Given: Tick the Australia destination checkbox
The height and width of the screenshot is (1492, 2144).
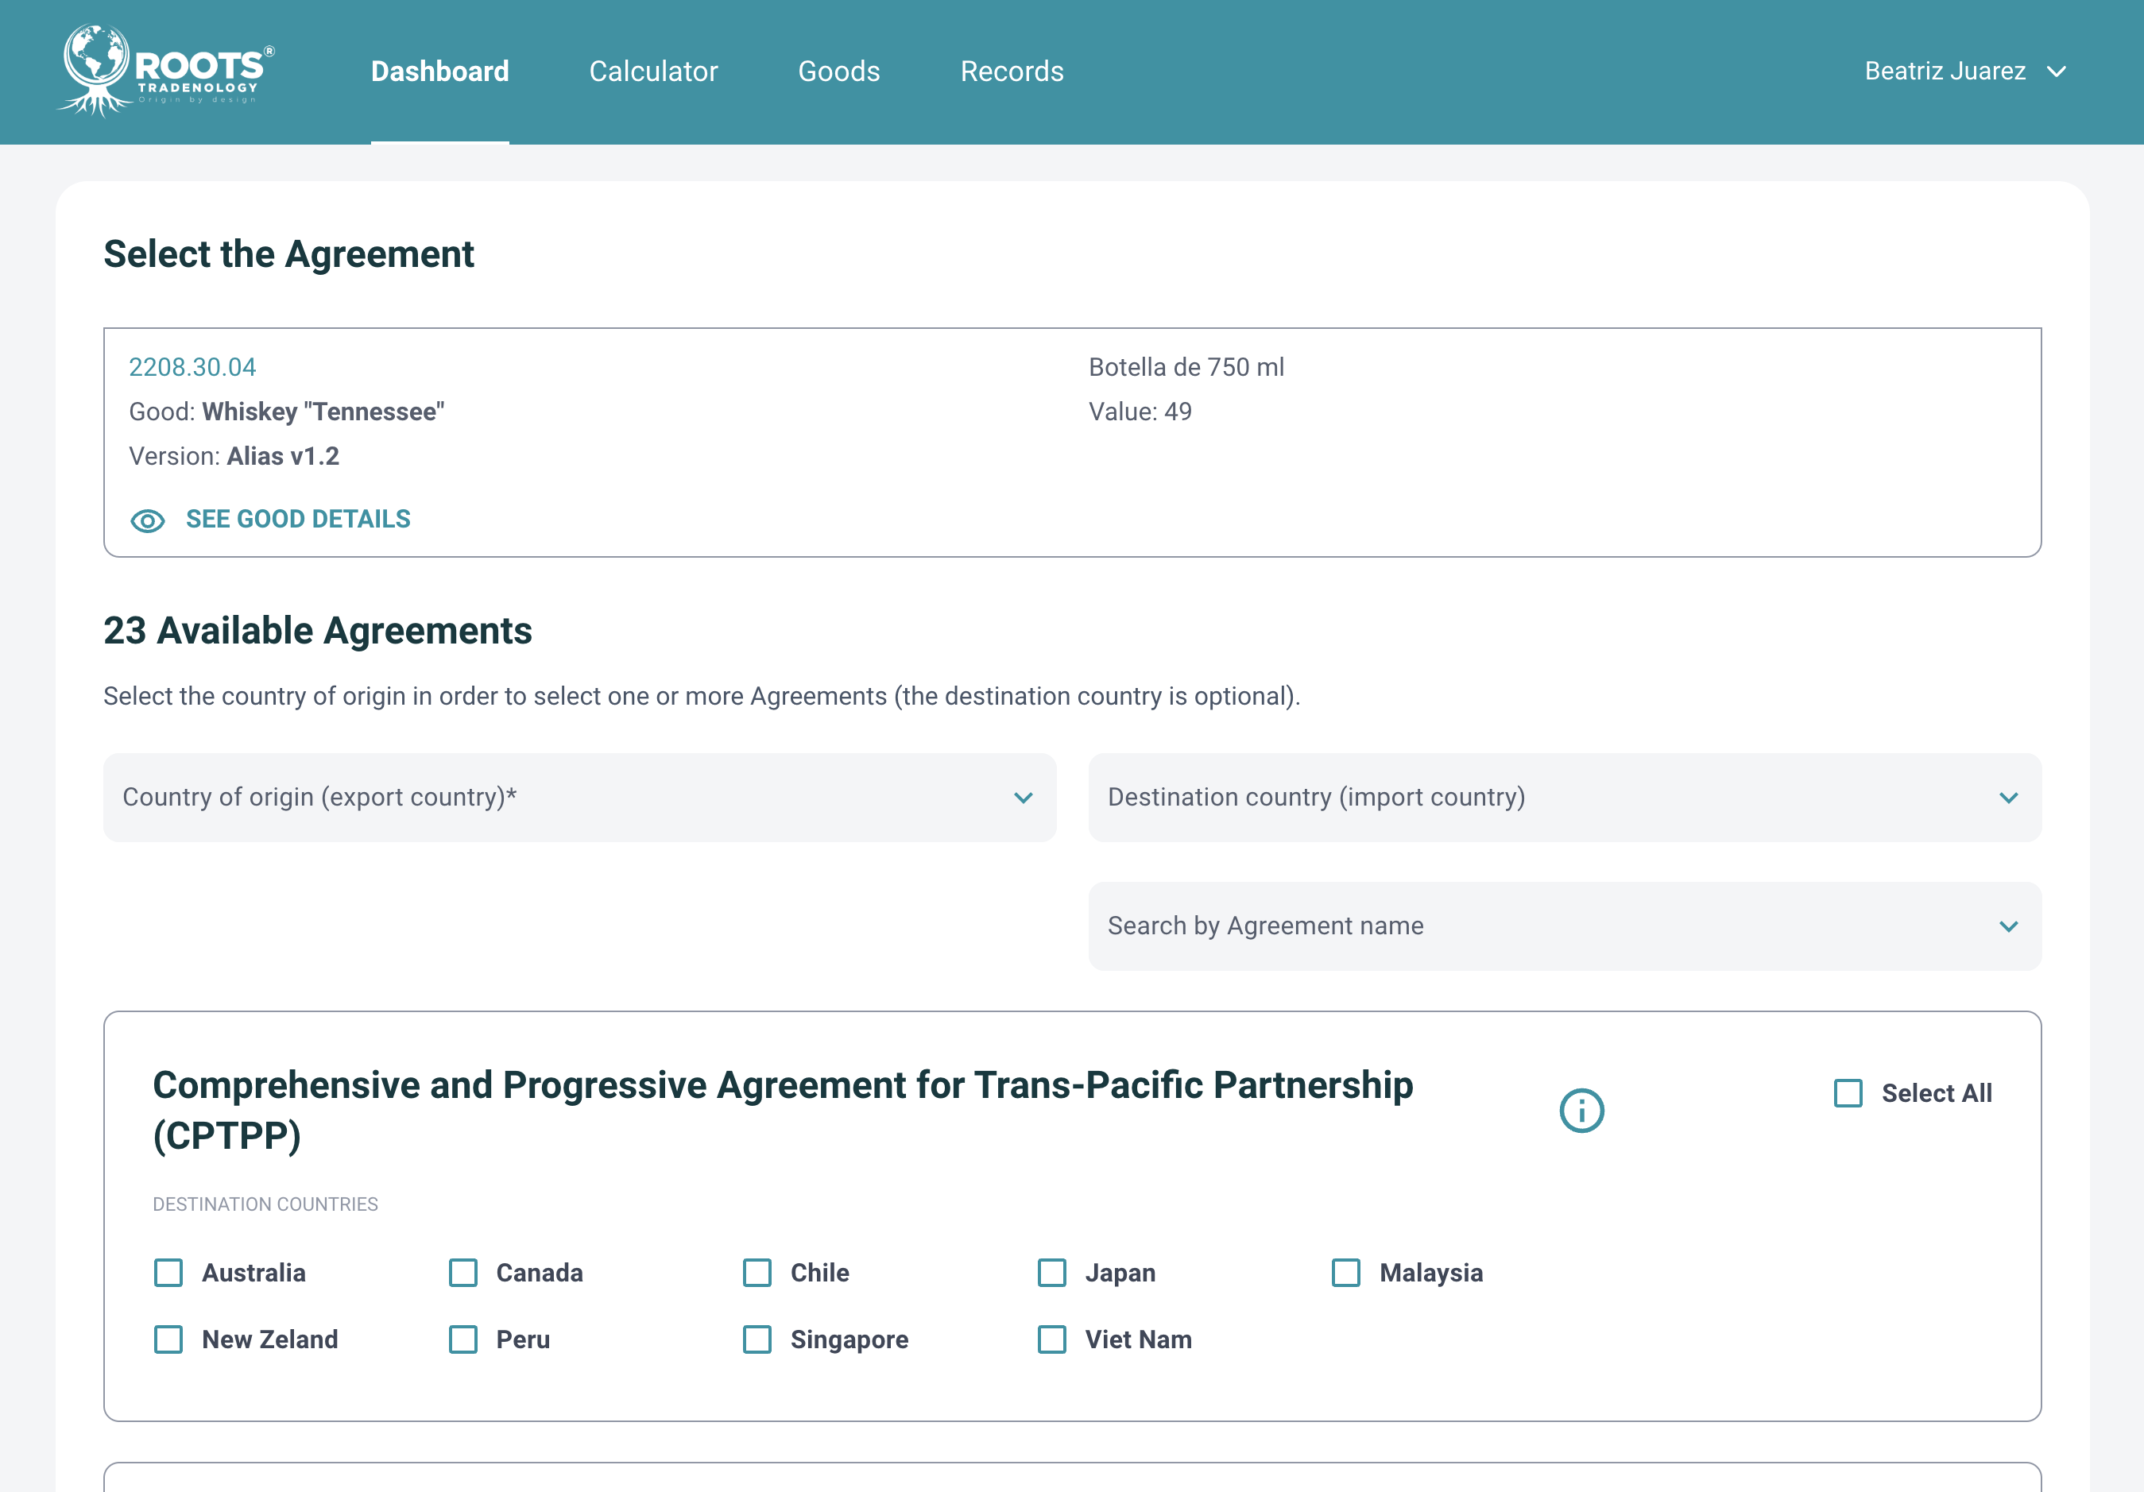Looking at the screenshot, I should (169, 1273).
